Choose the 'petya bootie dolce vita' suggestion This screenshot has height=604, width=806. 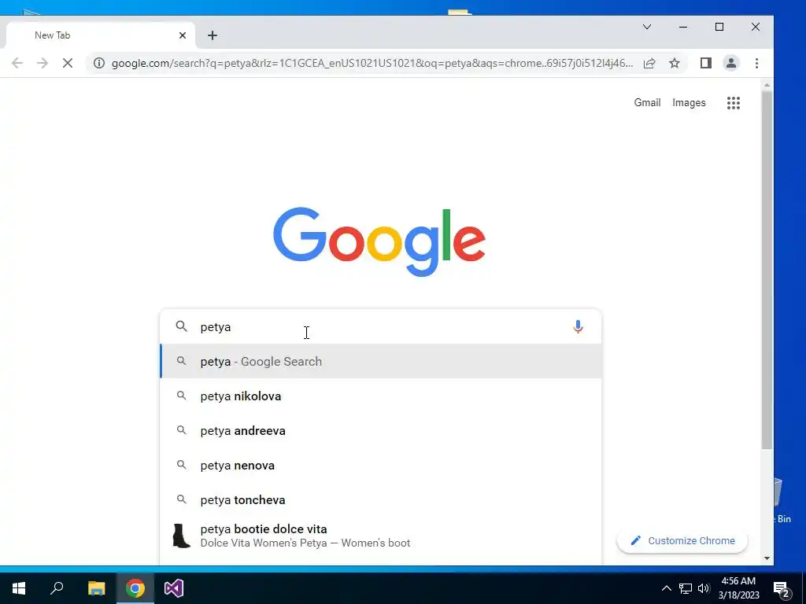click(380, 536)
